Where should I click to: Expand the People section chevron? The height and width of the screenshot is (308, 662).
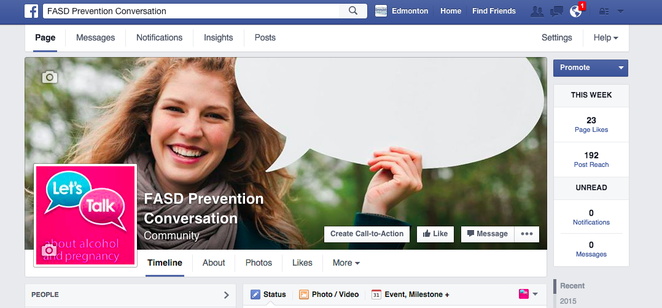[x=226, y=295]
